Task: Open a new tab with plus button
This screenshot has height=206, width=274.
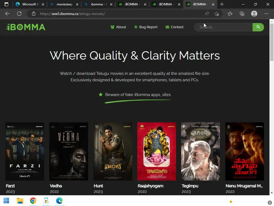Action: click(222, 4)
